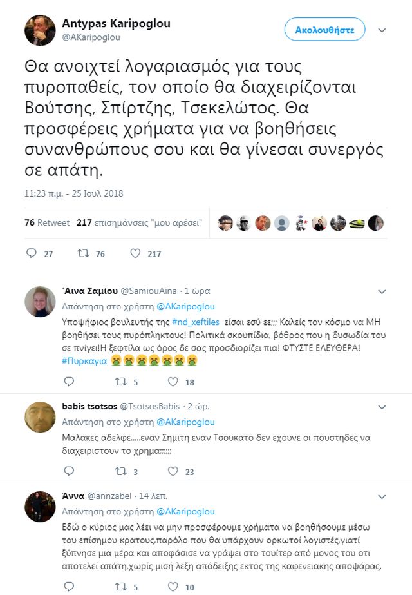Viewport: 412px width, 595px height.
Task: Like Άινα Σαμίου's reply with 18 likes
Action: click(173, 382)
